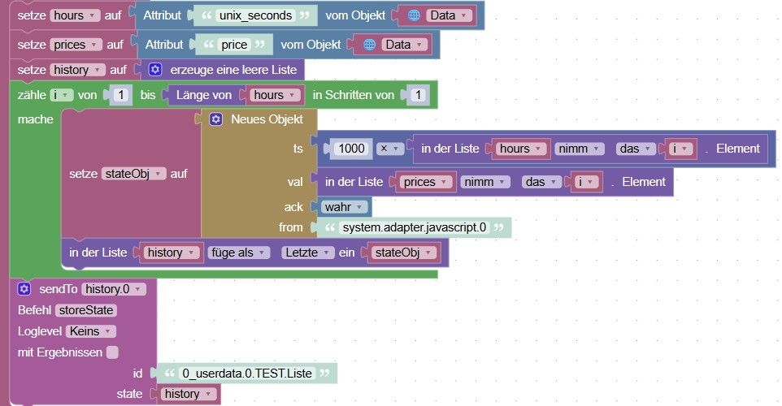Open the loop variable 'i' dropdown in zähle block

pyautogui.click(x=61, y=95)
